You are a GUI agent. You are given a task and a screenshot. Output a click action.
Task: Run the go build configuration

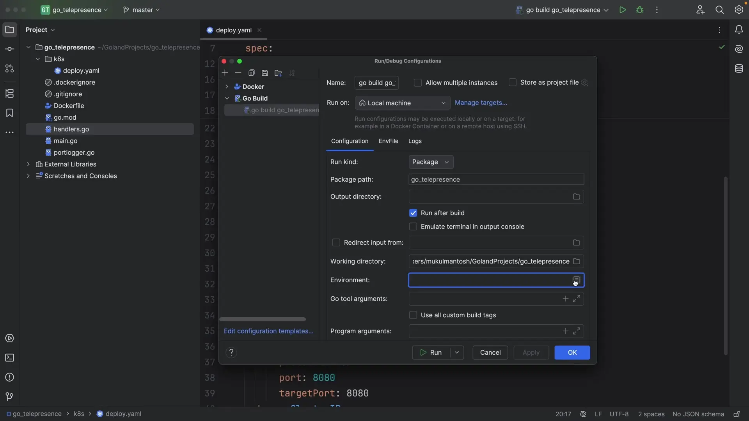pyautogui.click(x=623, y=10)
